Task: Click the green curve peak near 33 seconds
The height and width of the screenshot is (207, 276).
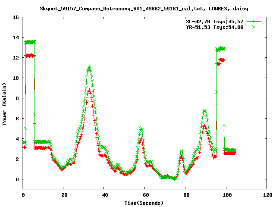Action: pyautogui.click(x=89, y=67)
